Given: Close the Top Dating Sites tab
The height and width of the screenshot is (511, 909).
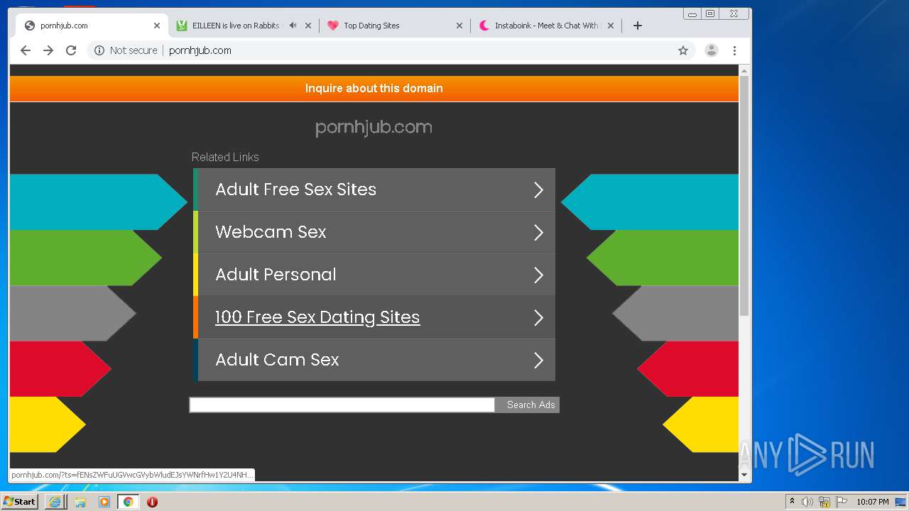Looking at the screenshot, I should [x=459, y=26].
